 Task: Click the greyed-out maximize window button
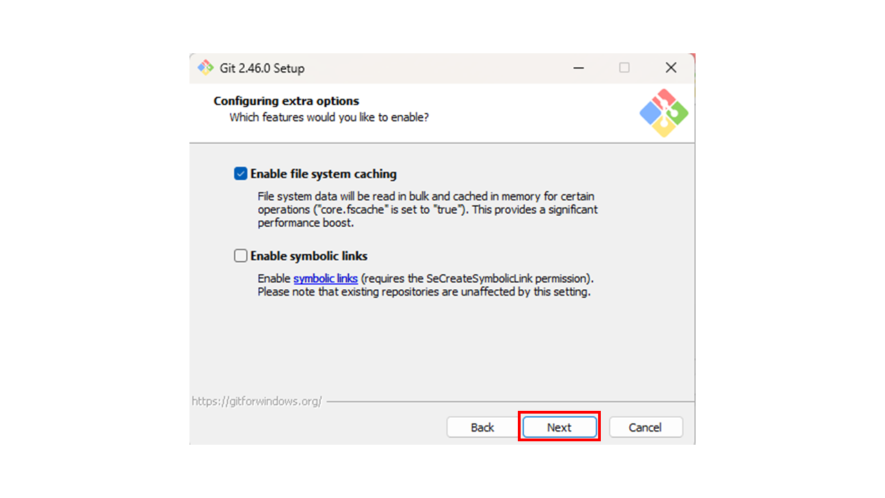tap(624, 68)
